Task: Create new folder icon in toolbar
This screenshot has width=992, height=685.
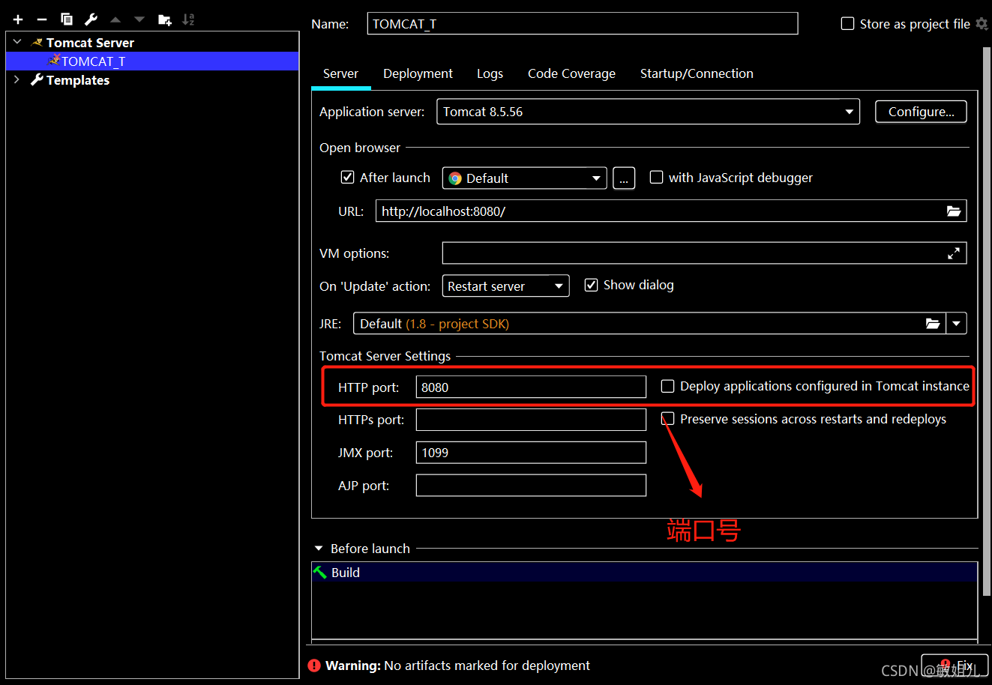Action: click(165, 19)
